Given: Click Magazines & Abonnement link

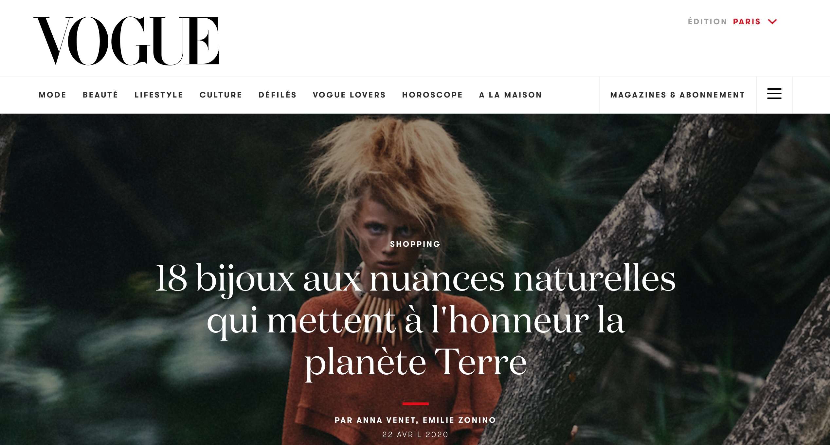Looking at the screenshot, I should [x=677, y=95].
